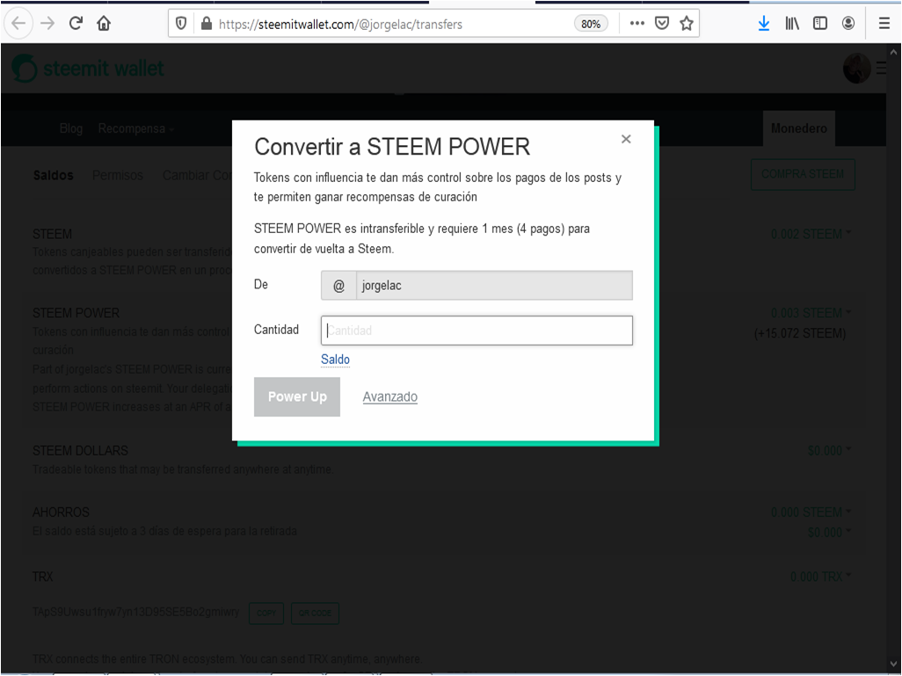Screen dimensions: 902x676
Task: Expand the 0.000 TRX dropdown
Action: (821, 577)
